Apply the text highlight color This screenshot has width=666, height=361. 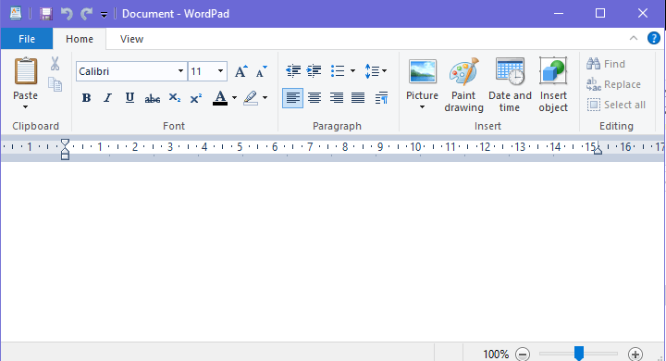251,98
